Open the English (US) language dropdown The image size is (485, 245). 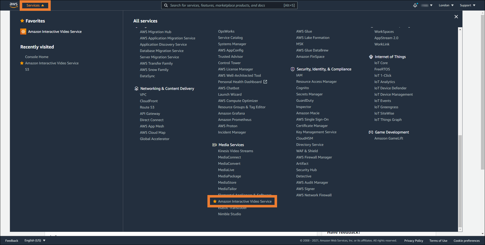pyautogui.click(x=35, y=240)
